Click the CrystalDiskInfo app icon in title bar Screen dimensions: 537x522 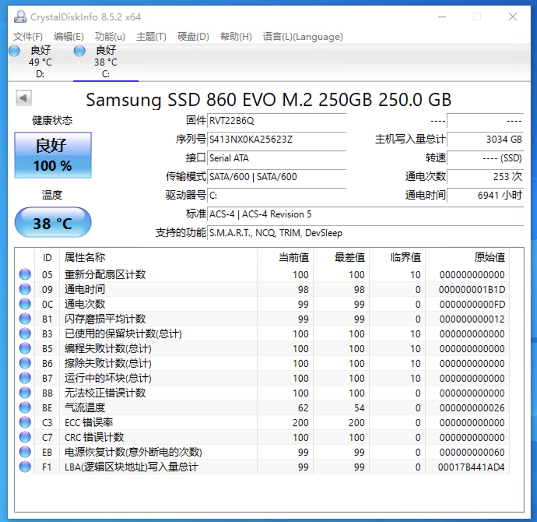pyautogui.click(x=20, y=17)
